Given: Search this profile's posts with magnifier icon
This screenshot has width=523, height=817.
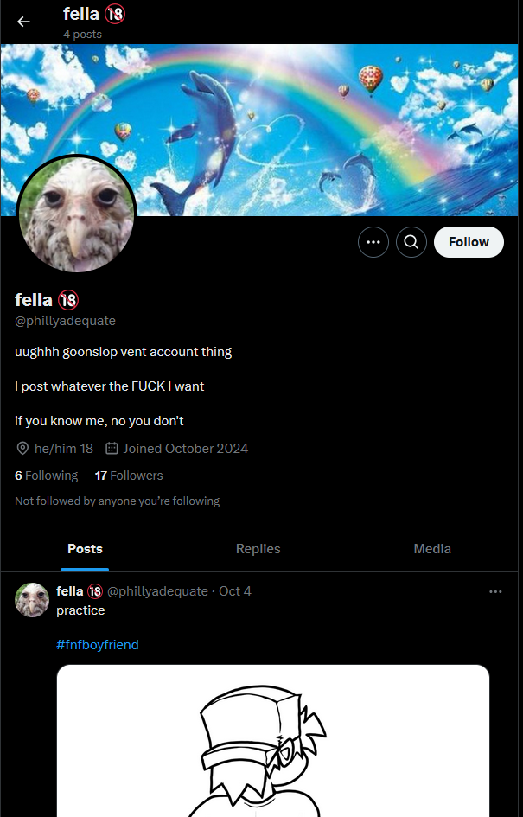Looking at the screenshot, I should pyautogui.click(x=411, y=242).
